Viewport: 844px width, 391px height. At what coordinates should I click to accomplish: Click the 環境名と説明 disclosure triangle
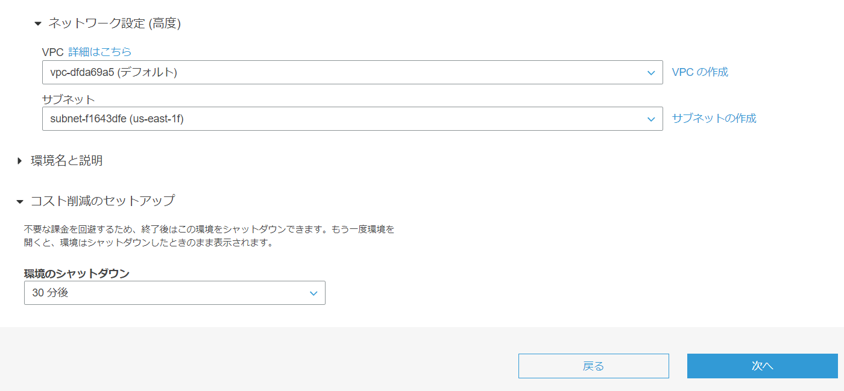[20, 161]
